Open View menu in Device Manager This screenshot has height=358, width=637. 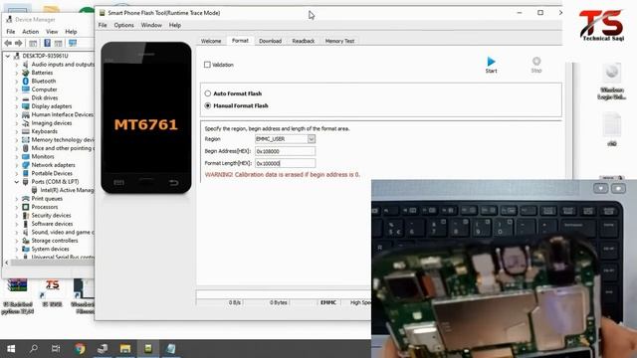coord(52,32)
